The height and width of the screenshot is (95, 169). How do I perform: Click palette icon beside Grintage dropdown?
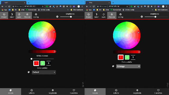(113, 66)
